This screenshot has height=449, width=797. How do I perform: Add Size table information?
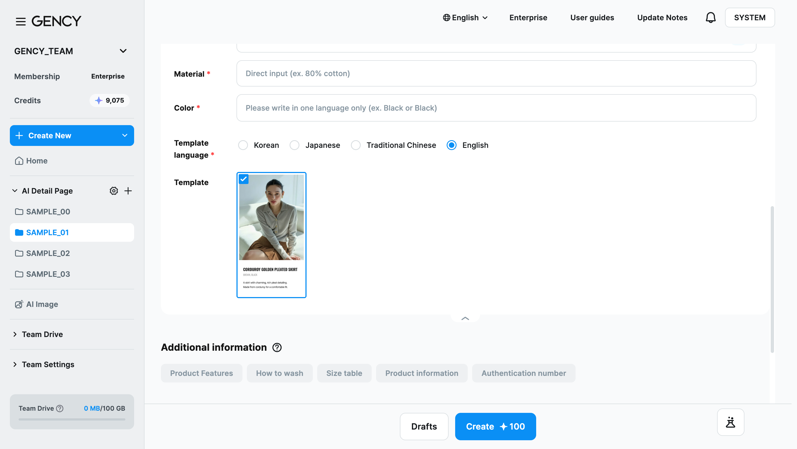click(344, 373)
